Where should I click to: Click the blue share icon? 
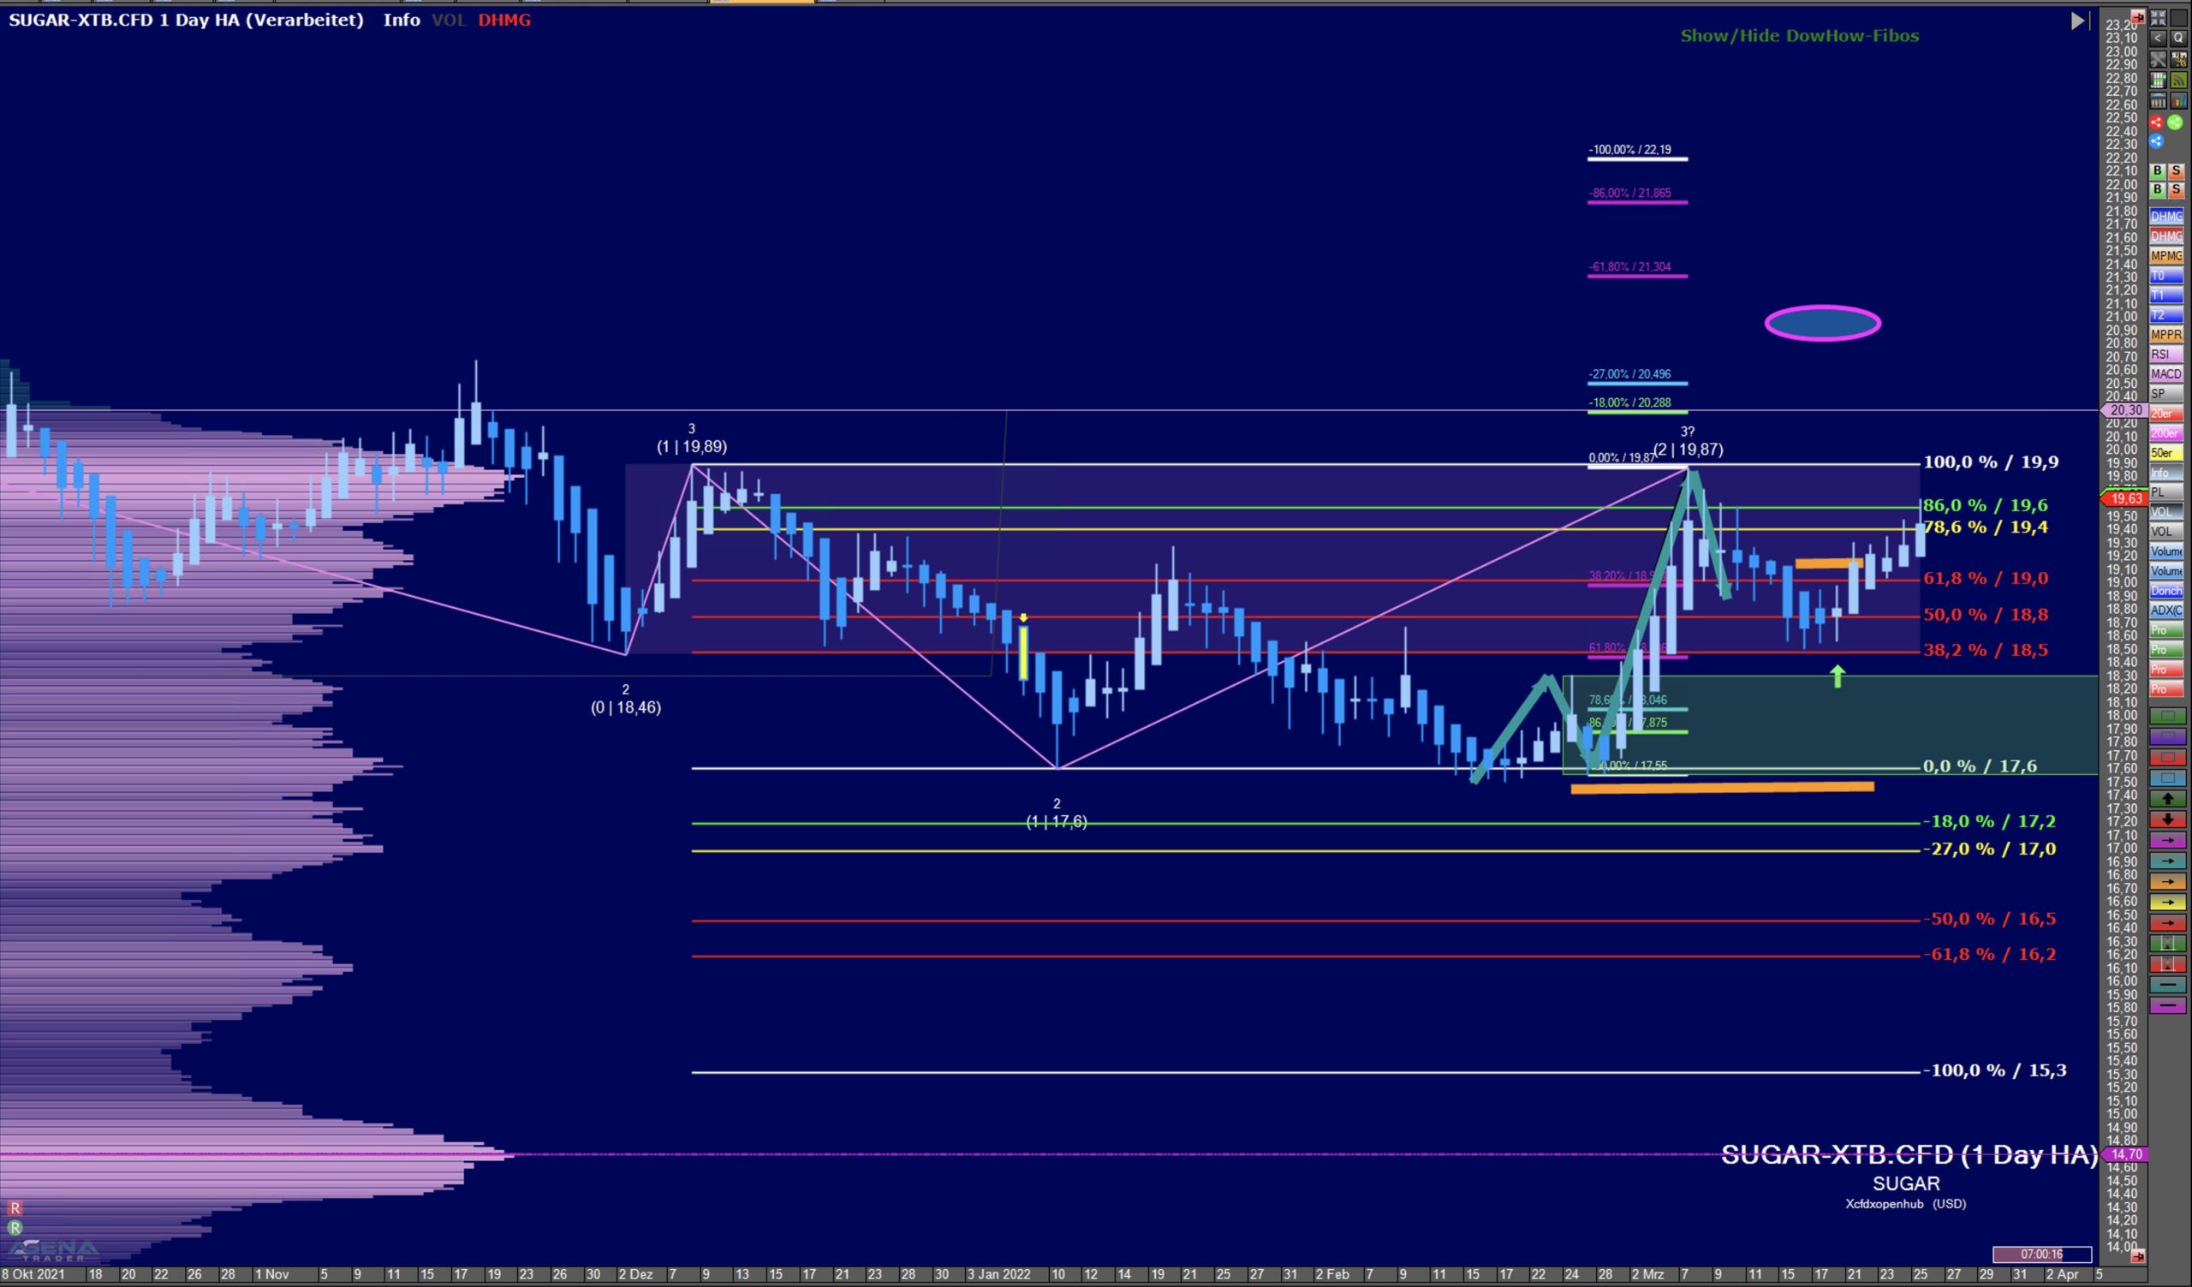coord(2156,141)
